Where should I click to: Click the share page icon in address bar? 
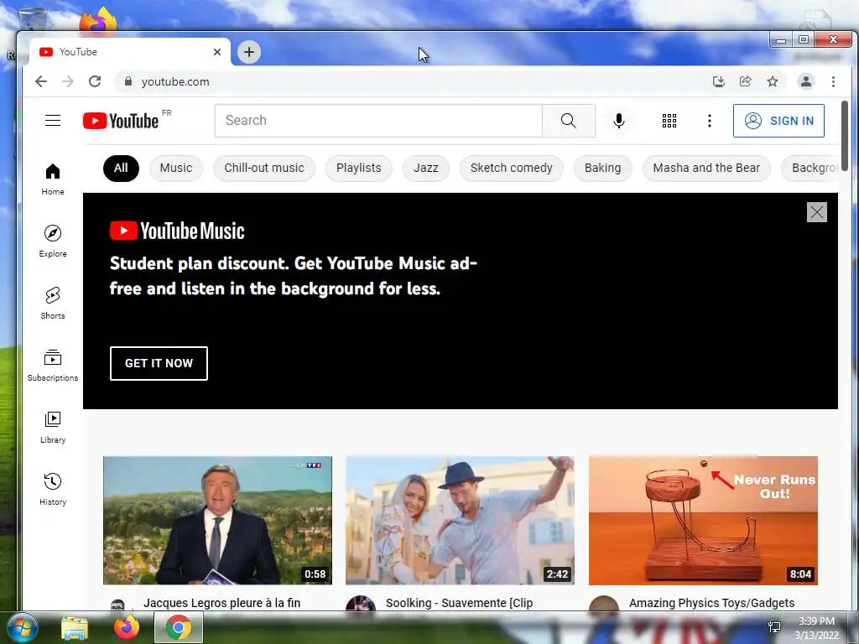(x=745, y=81)
